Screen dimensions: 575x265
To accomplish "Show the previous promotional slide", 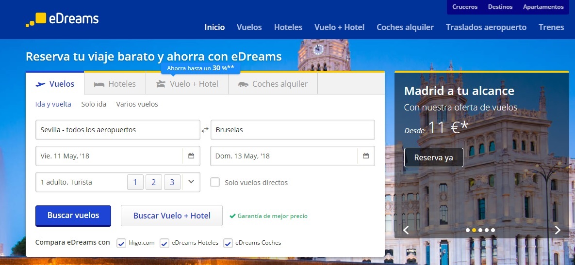I will 406,230.
